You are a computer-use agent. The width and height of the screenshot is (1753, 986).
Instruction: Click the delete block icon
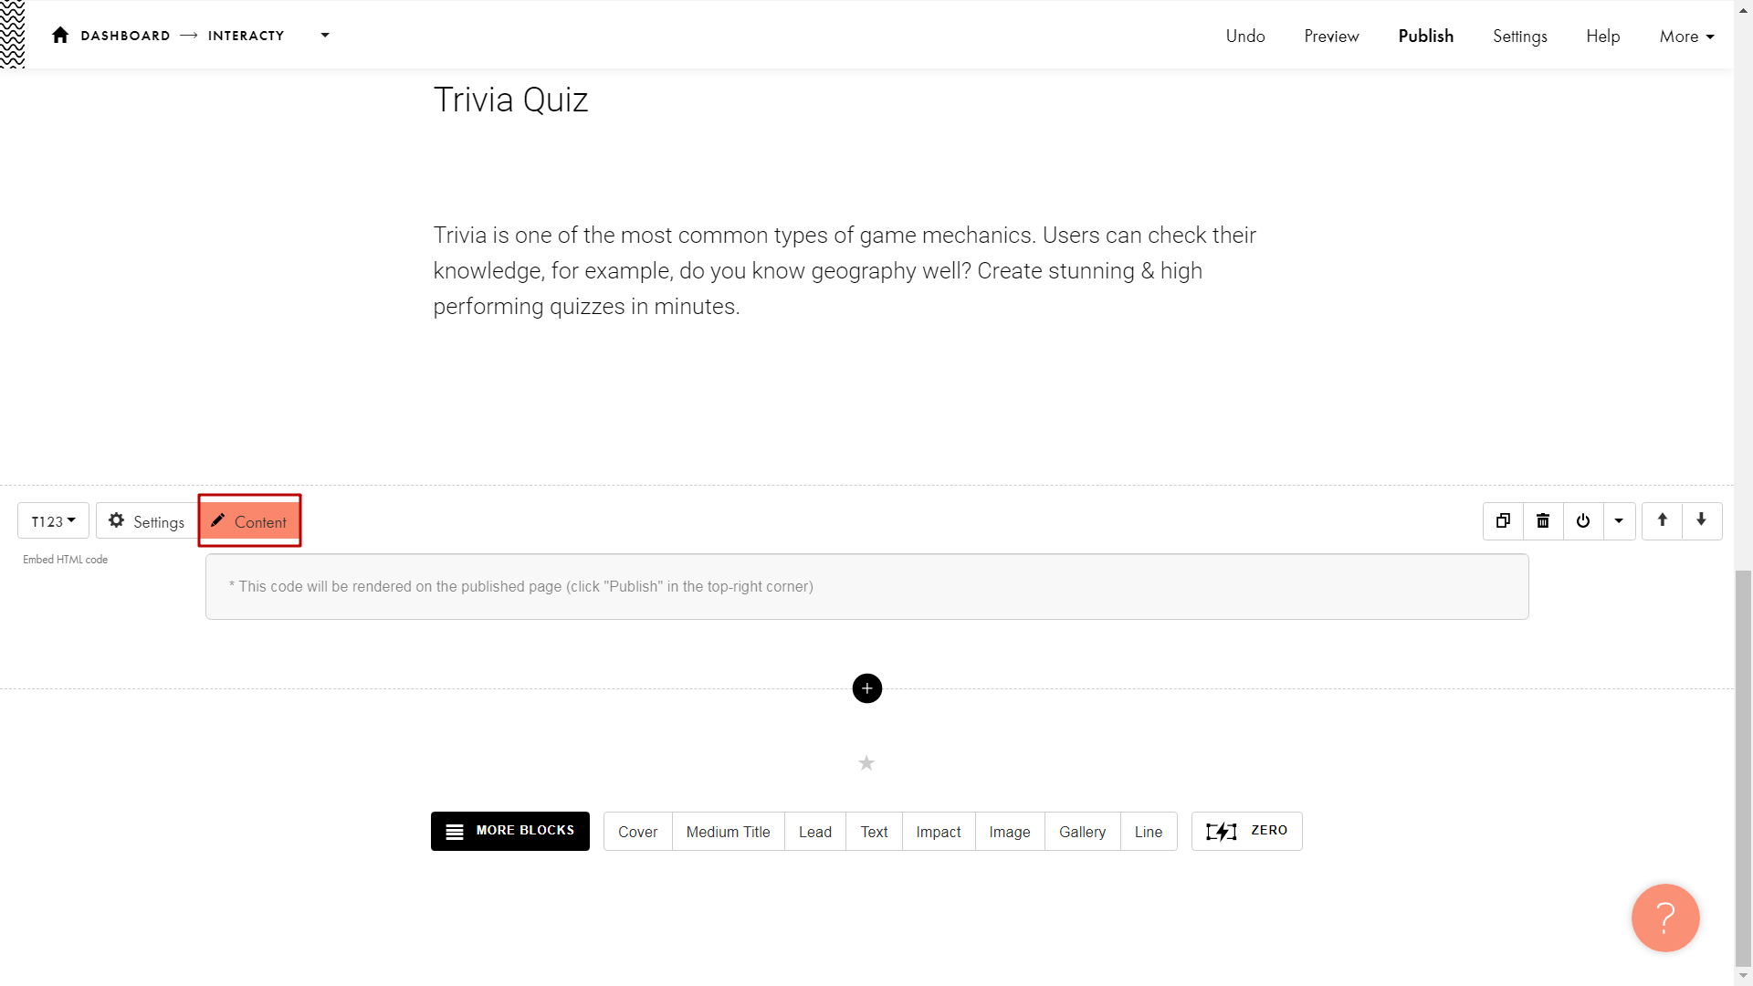pos(1542,520)
